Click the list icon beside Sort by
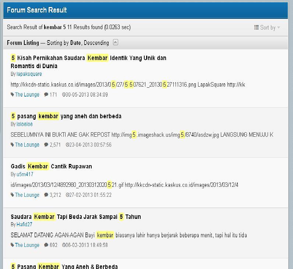The image size is (293, 269). [x=257, y=28]
